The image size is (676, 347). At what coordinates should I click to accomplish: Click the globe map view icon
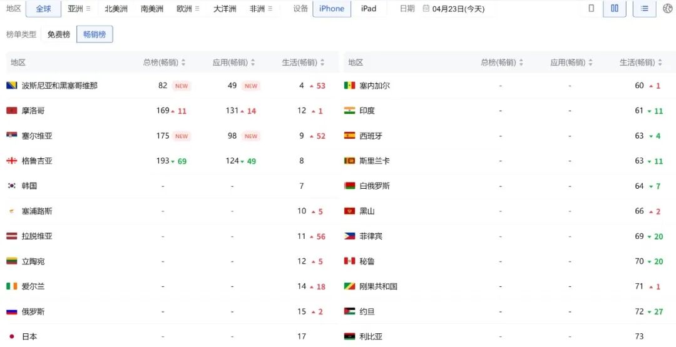[667, 8]
